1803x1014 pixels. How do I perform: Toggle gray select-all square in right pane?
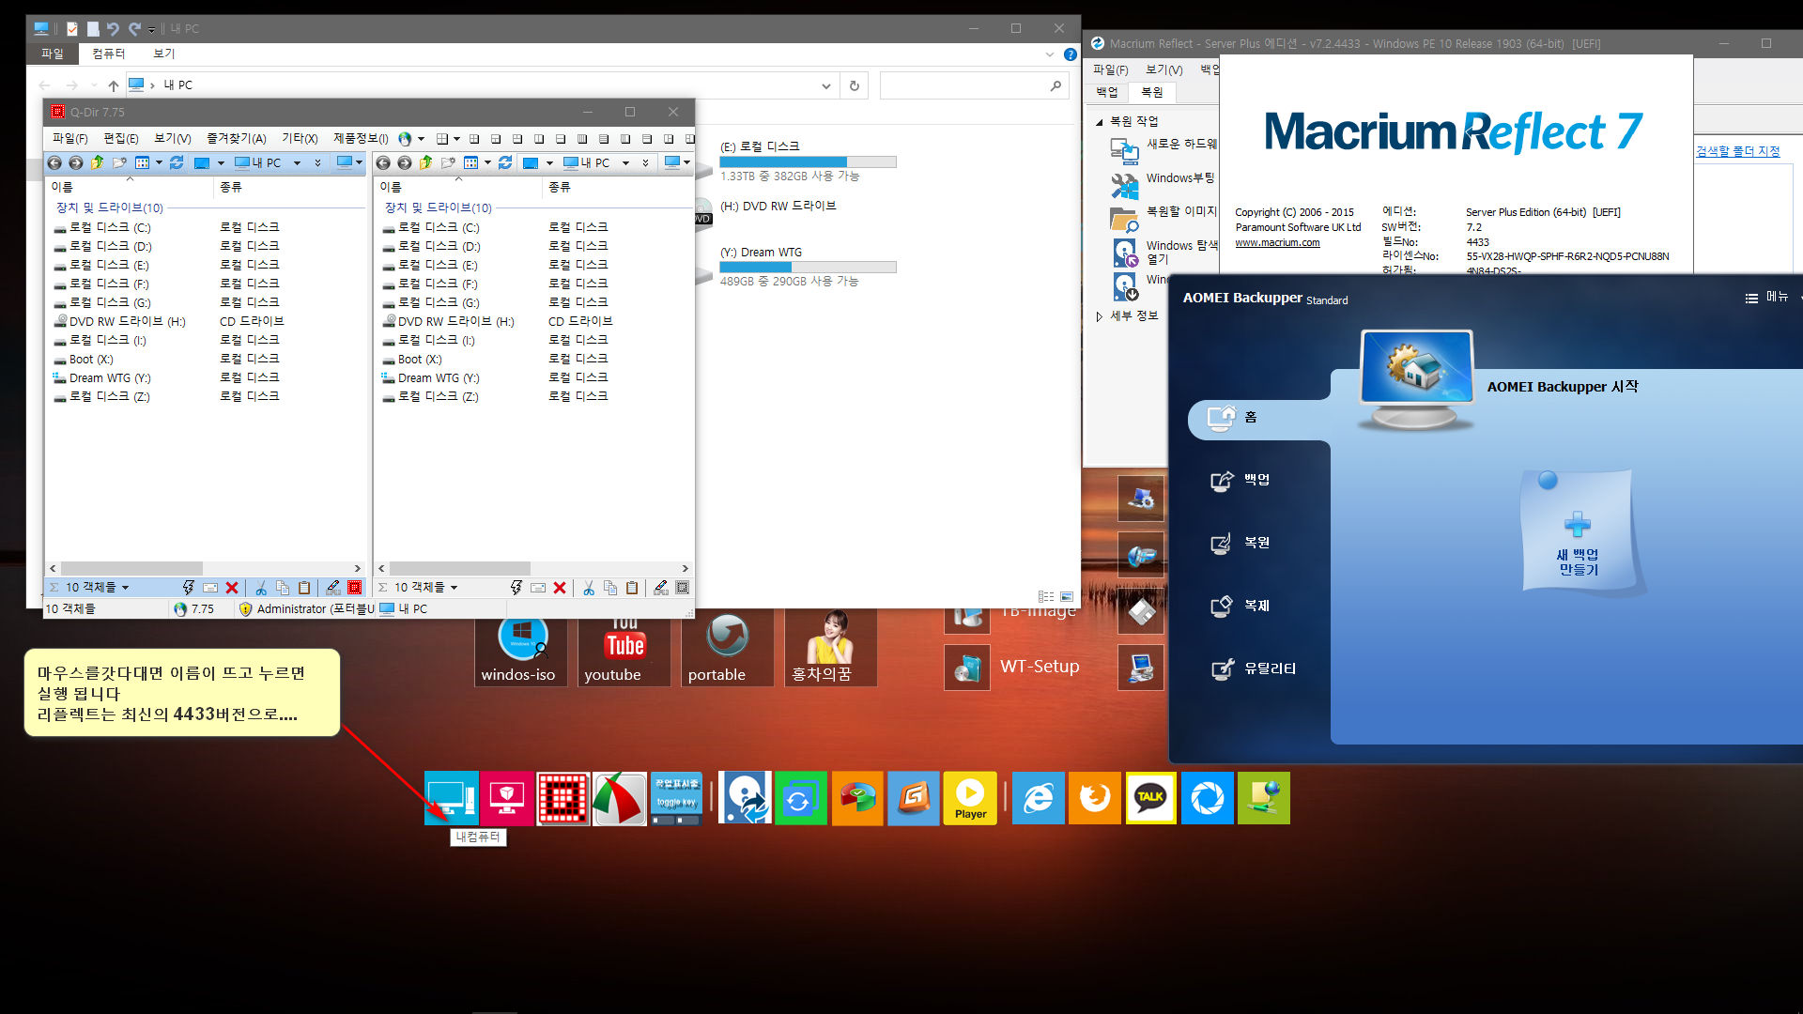point(683,588)
